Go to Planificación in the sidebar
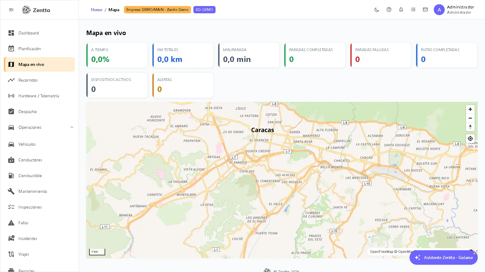 click(x=39, y=49)
